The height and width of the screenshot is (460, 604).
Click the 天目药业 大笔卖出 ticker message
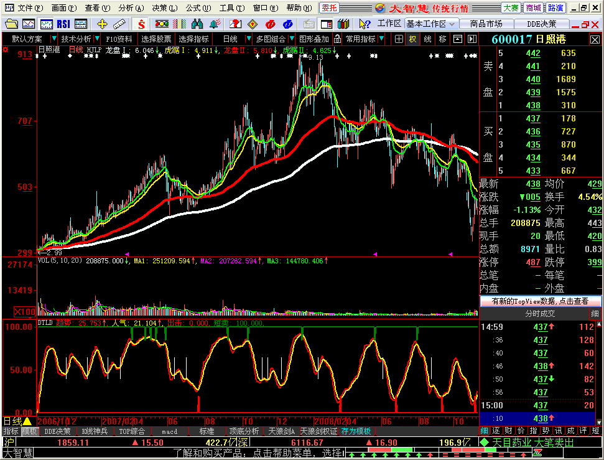(x=532, y=443)
